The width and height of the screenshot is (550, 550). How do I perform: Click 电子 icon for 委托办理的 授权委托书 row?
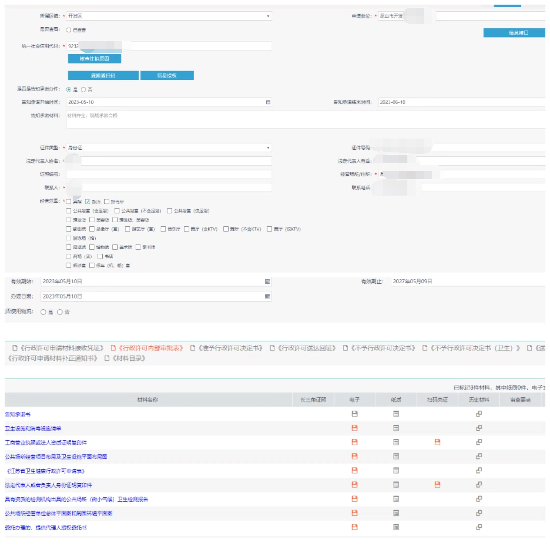(x=354, y=527)
